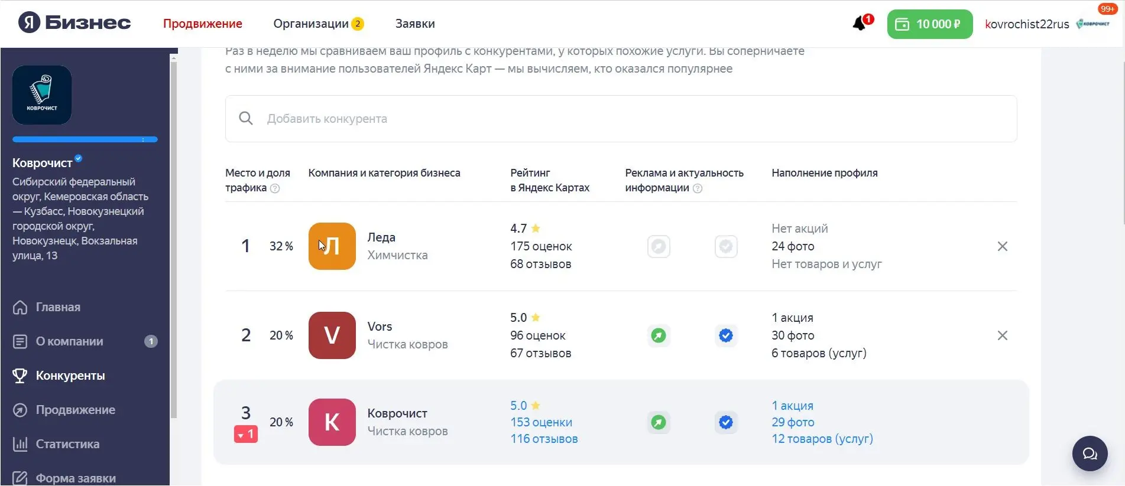Click help icon next to информации
This screenshot has width=1125, height=486.
coord(698,188)
